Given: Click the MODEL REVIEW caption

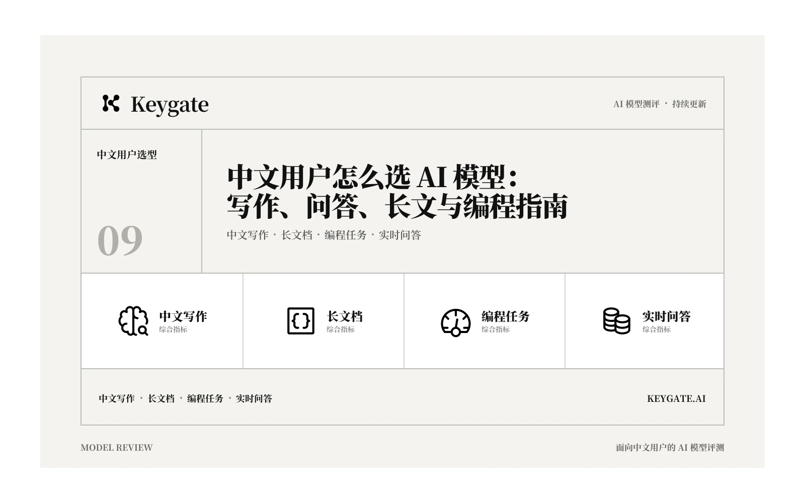Looking at the screenshot, I should tap(117, 448).
